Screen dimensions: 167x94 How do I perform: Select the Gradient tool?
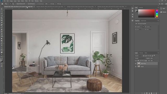[2, 36]
